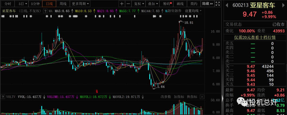Click the fullscreen expand icon
The image size is (287, 115).
[x=218, y=4]
